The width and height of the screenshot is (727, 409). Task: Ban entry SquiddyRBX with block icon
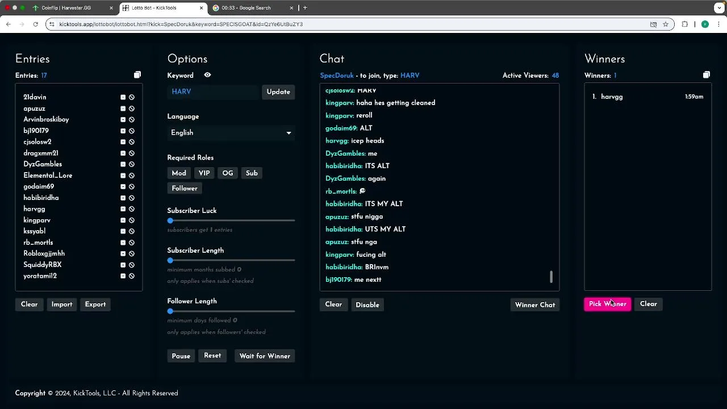[x=132, y=265]
